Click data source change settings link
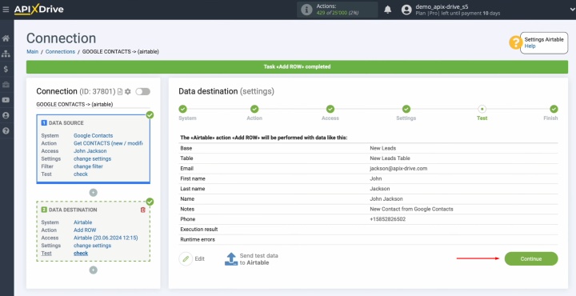 tap(92, 158)
